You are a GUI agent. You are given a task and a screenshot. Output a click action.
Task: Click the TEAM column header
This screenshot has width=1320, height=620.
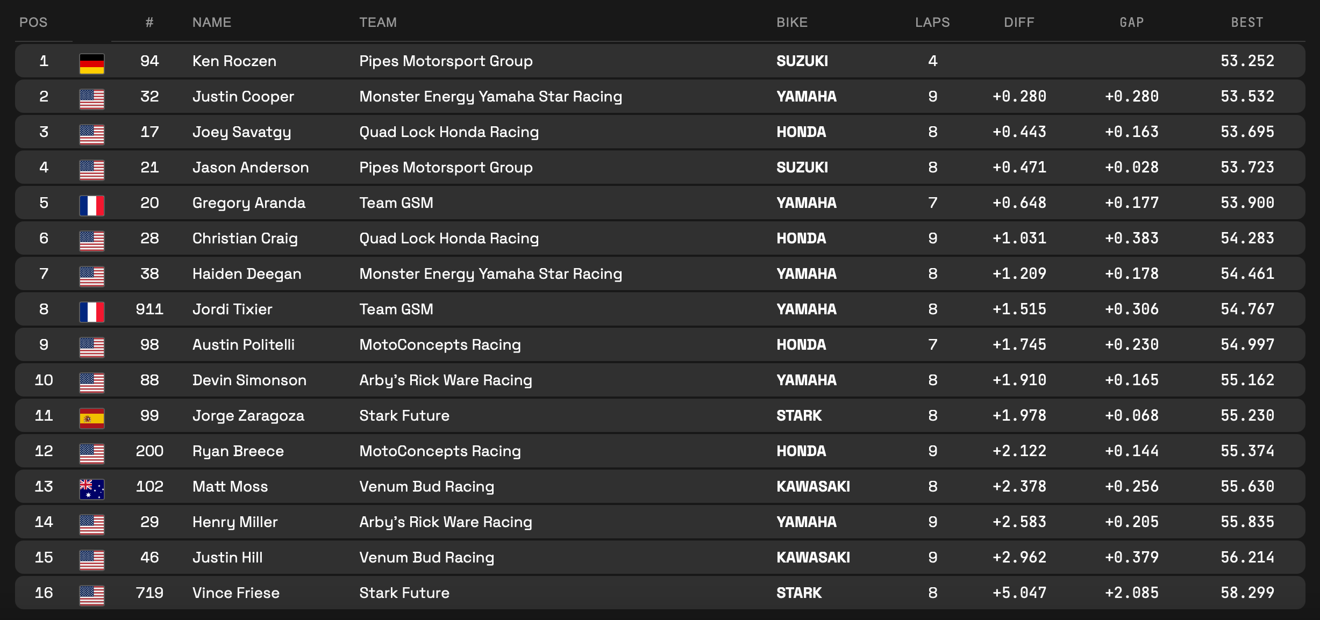click(x=378, y=23)
